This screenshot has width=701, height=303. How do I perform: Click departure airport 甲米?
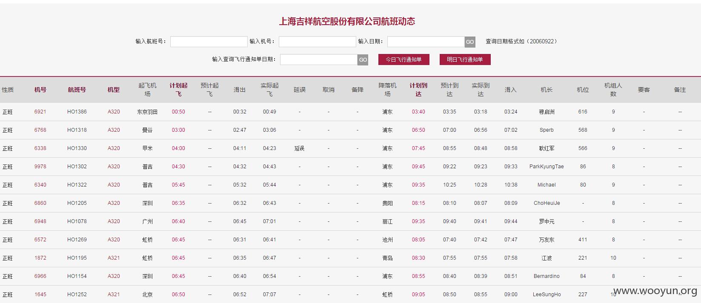coord(147,148)
